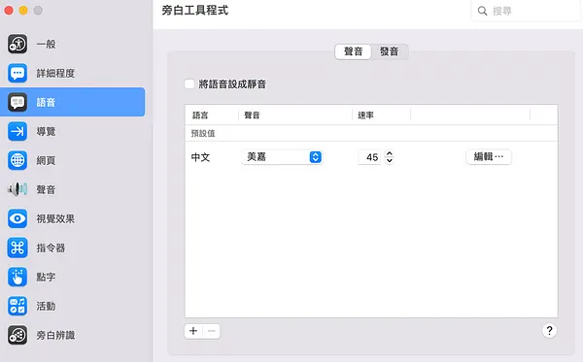The height and width of the screenshot is (362, 583).
Task: Click the 搜尋 search field
Action: (526, 11)
